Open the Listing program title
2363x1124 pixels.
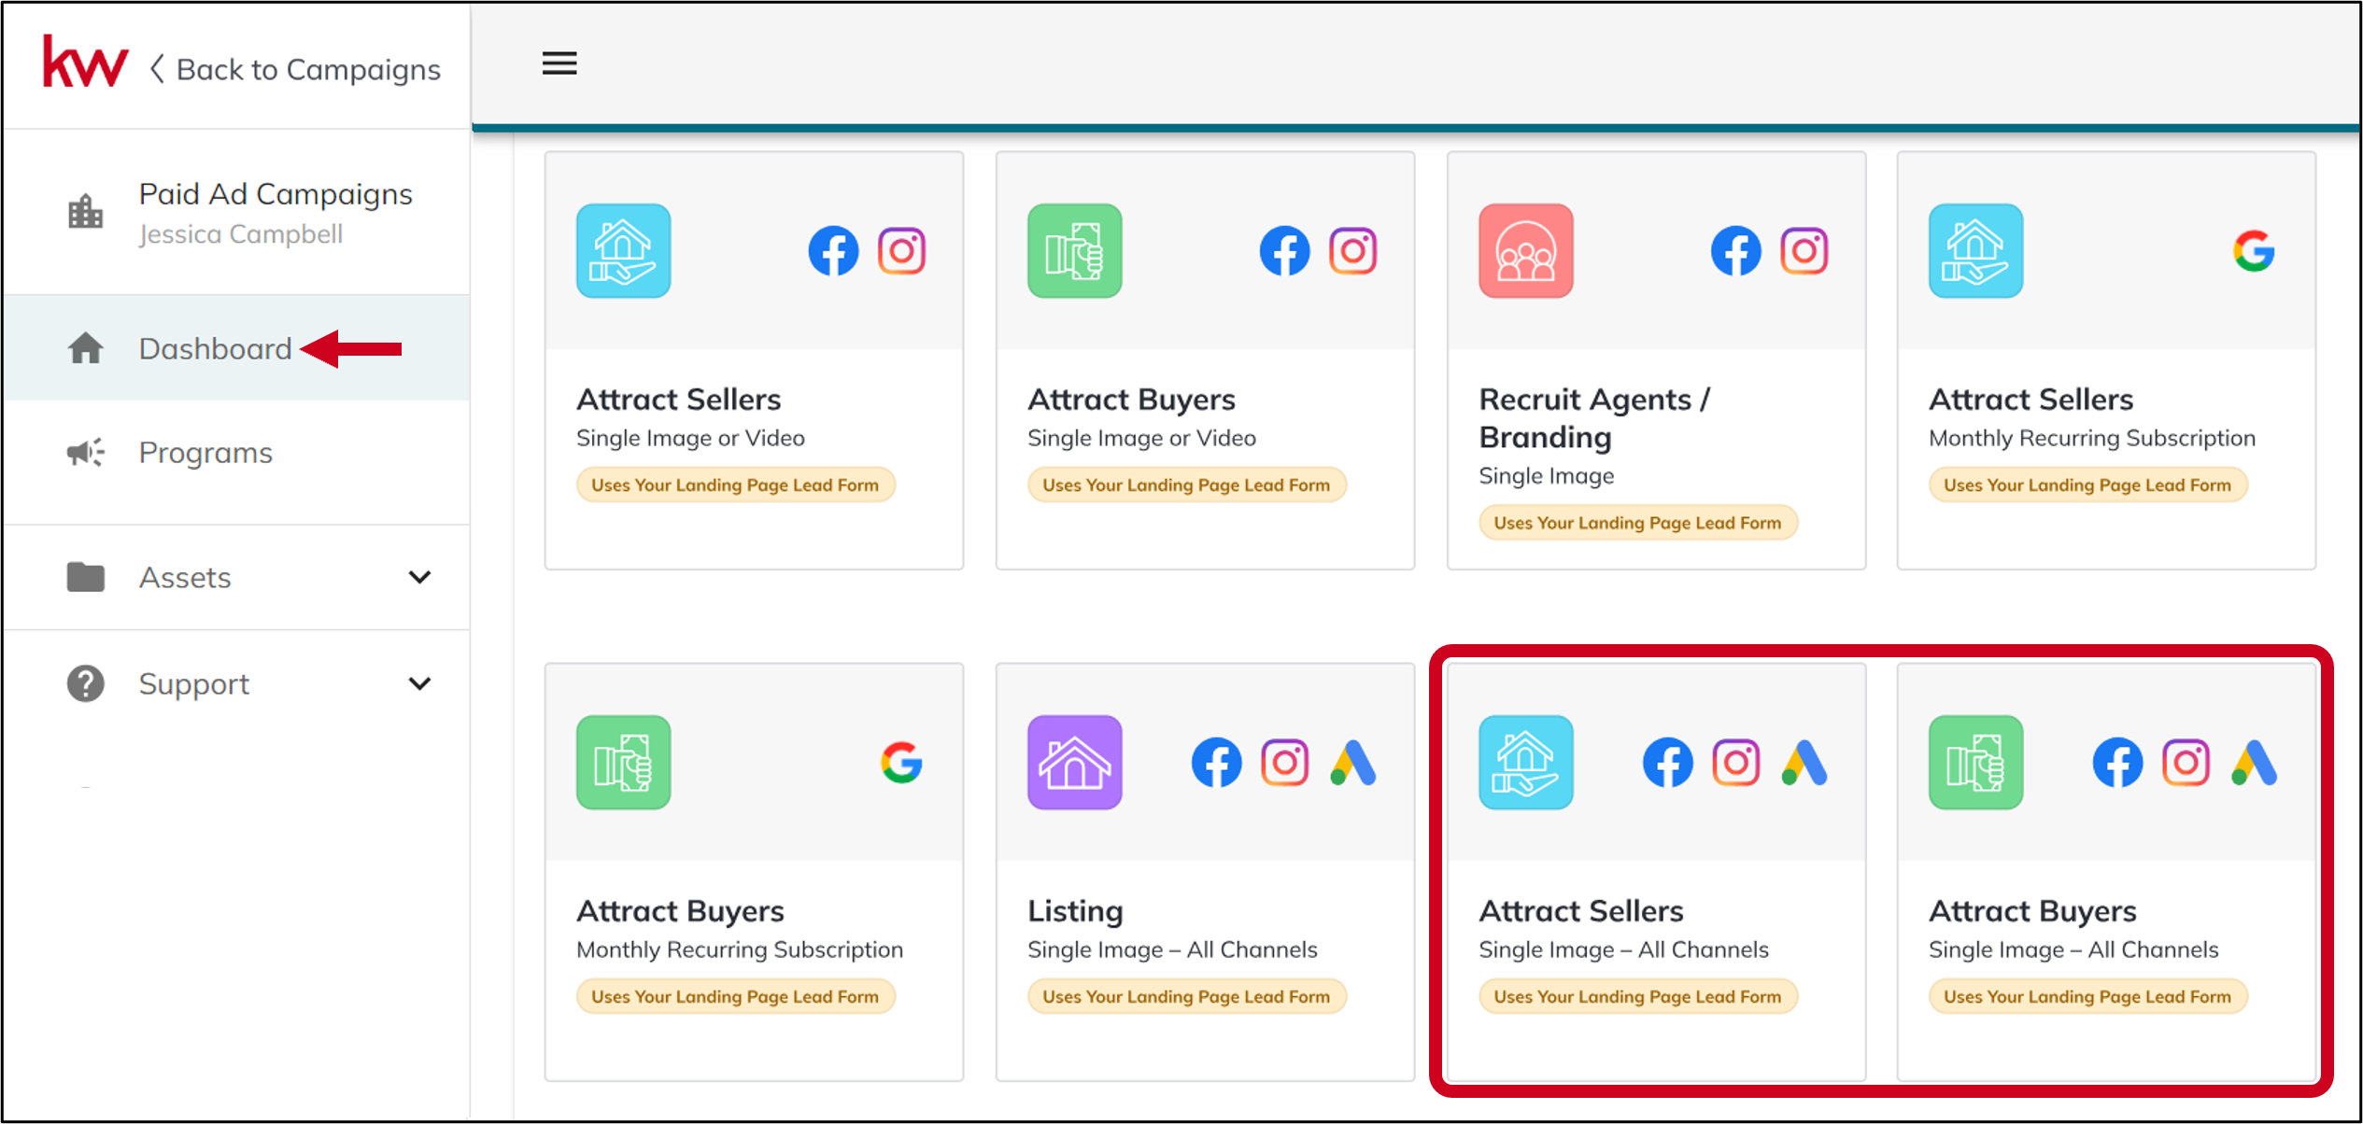coord(1075,911)
